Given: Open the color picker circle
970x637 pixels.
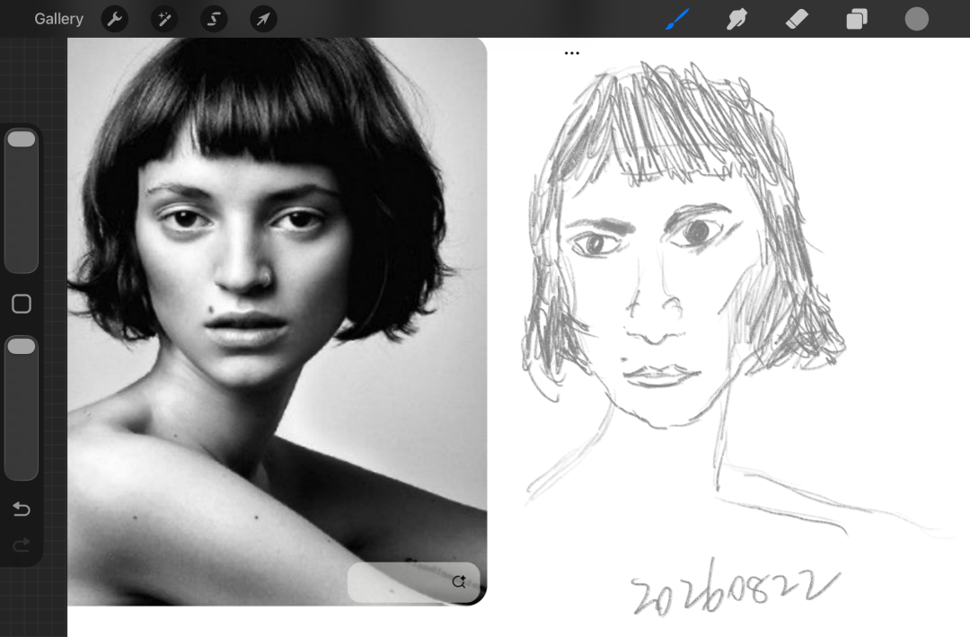Looking at the screenshot, I should click(x=917, y=19).
